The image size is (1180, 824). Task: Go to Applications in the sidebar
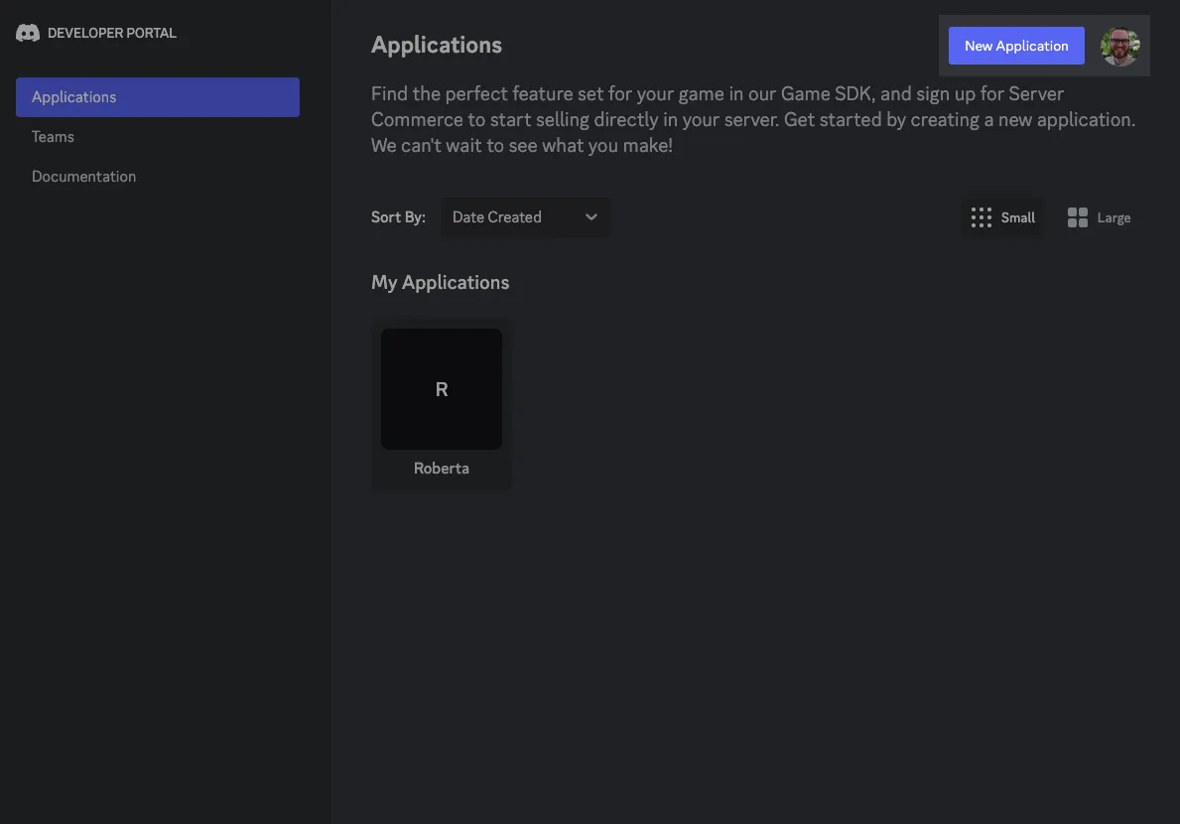pyautogui.click(x=158, y=97)
